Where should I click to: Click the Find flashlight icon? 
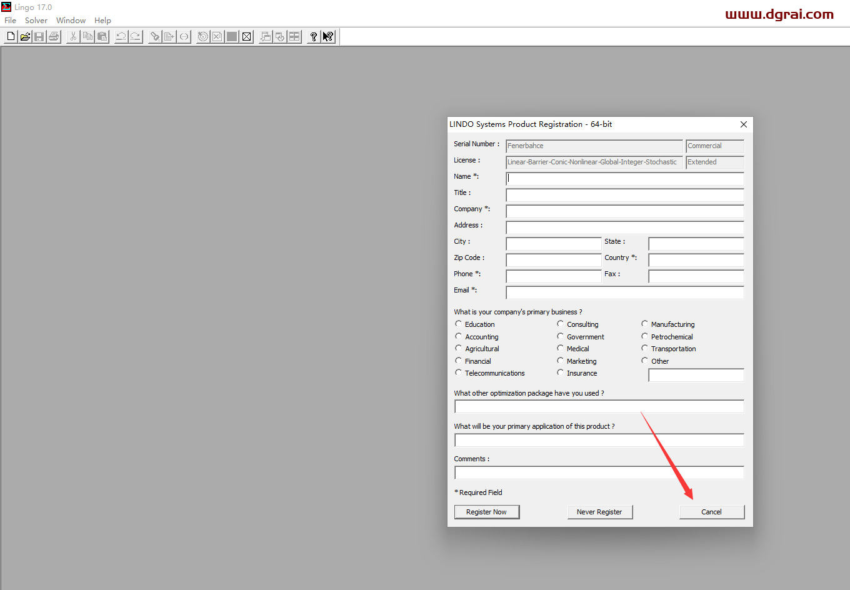click(155, 37)
